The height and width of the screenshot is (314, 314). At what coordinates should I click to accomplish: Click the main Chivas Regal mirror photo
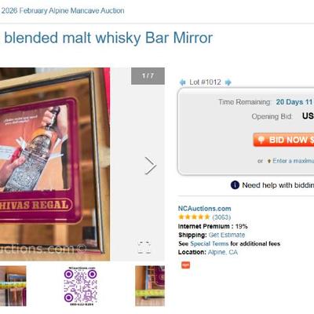click(55, 164)
